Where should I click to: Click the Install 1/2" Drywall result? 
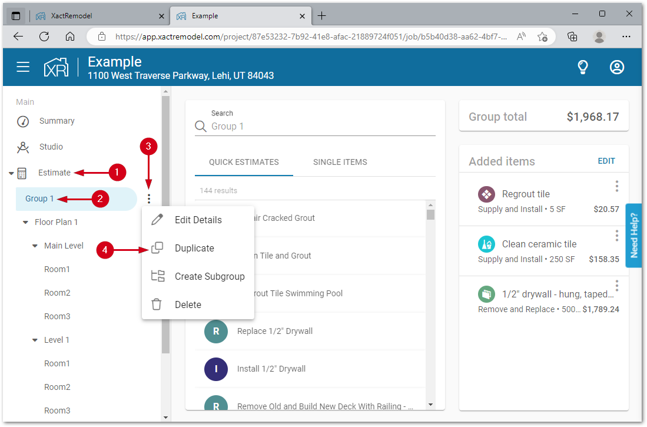pyautogui.click(x=271, y=369)
